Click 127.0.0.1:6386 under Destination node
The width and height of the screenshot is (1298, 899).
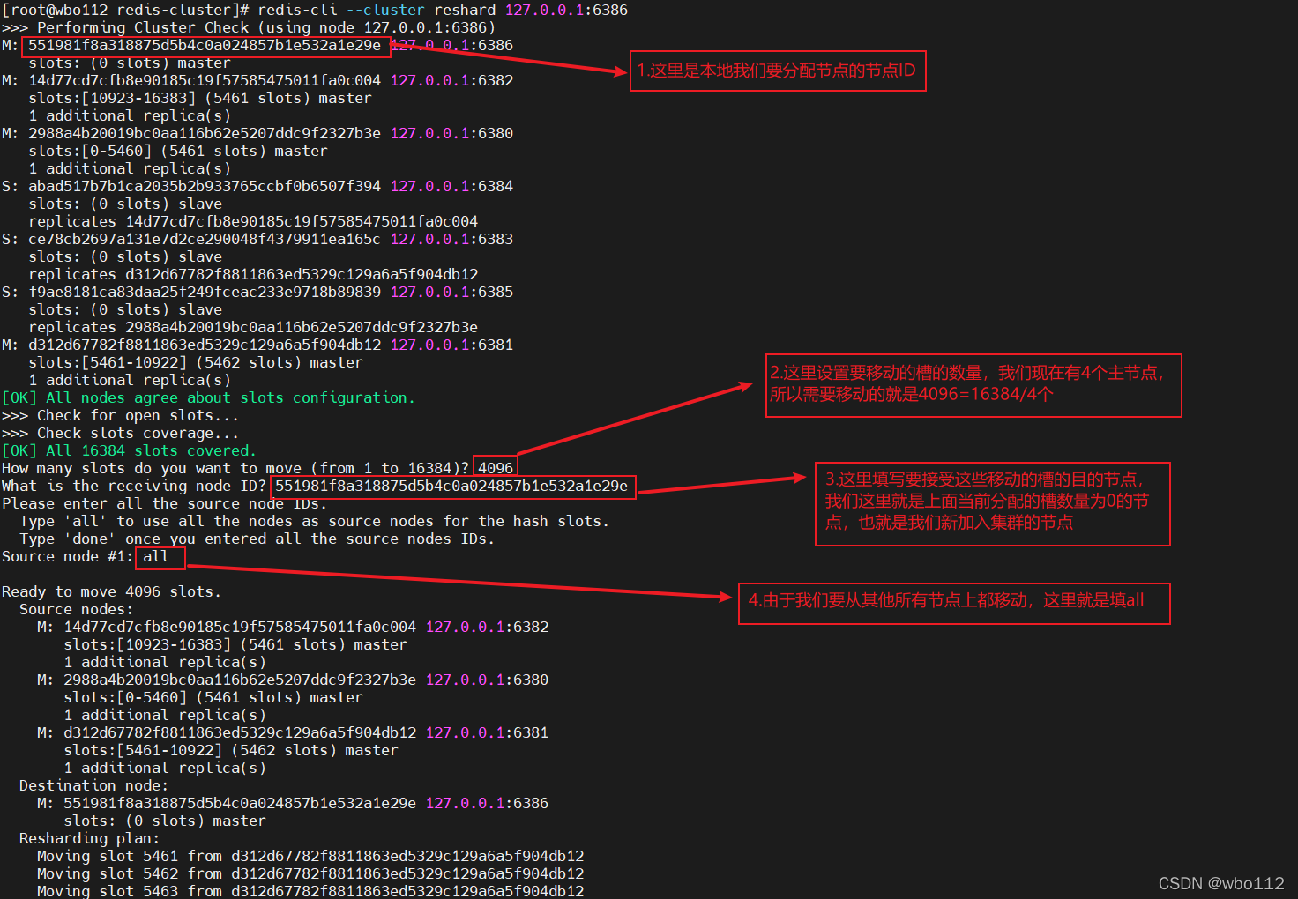[x=487, y=803]
